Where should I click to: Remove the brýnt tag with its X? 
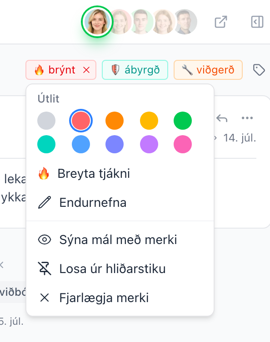coord(86,70)
